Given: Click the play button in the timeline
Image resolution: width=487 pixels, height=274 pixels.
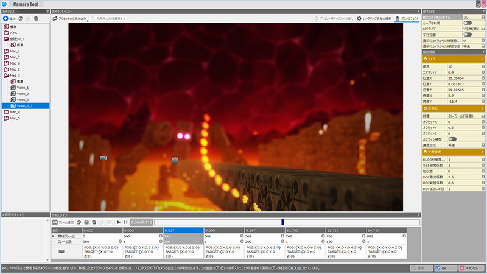Looking at the screenshot, I should (x=119, y=223).
